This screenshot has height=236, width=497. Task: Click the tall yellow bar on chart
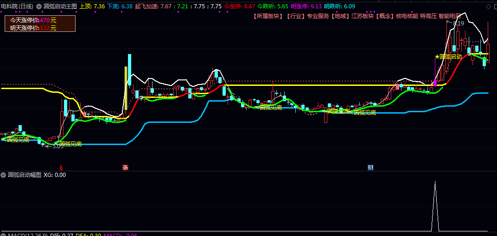(125, 88)
